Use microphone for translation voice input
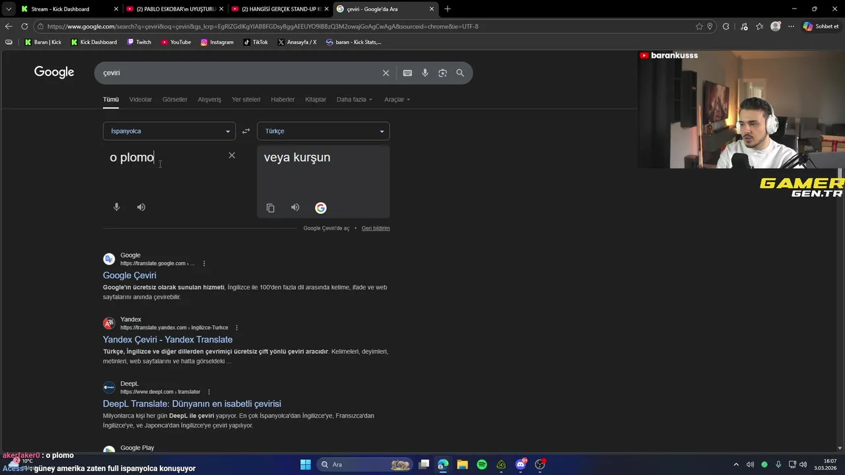Image resolution: width=845 pixels, height=475 pixels. (x=116, y=207)
